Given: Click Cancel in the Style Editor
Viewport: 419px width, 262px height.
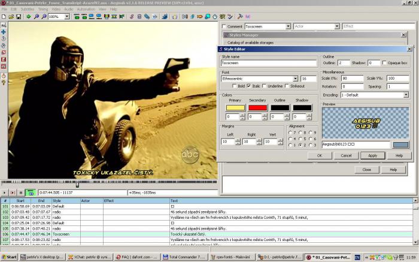Looking at the screenshot, I should (x=346, y=155).
